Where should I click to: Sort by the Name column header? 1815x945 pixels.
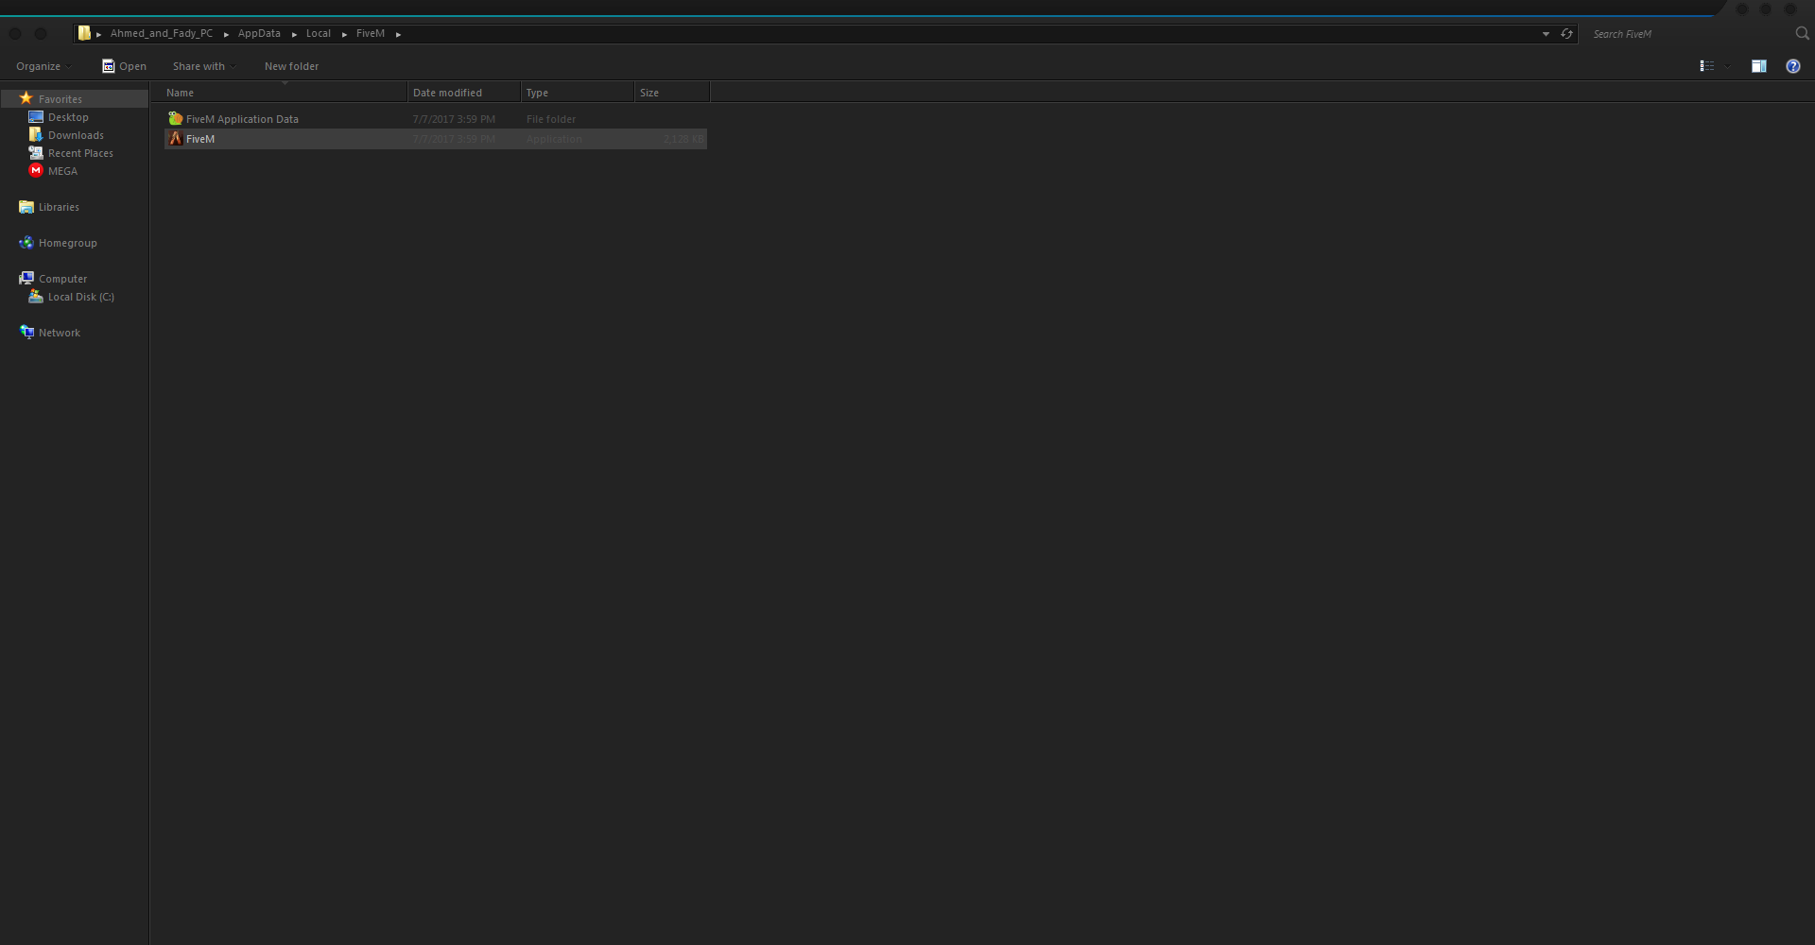coord(285,93)
